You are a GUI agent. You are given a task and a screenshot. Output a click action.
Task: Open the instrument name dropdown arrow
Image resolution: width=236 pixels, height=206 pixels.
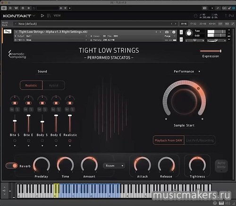coord(16,32)
